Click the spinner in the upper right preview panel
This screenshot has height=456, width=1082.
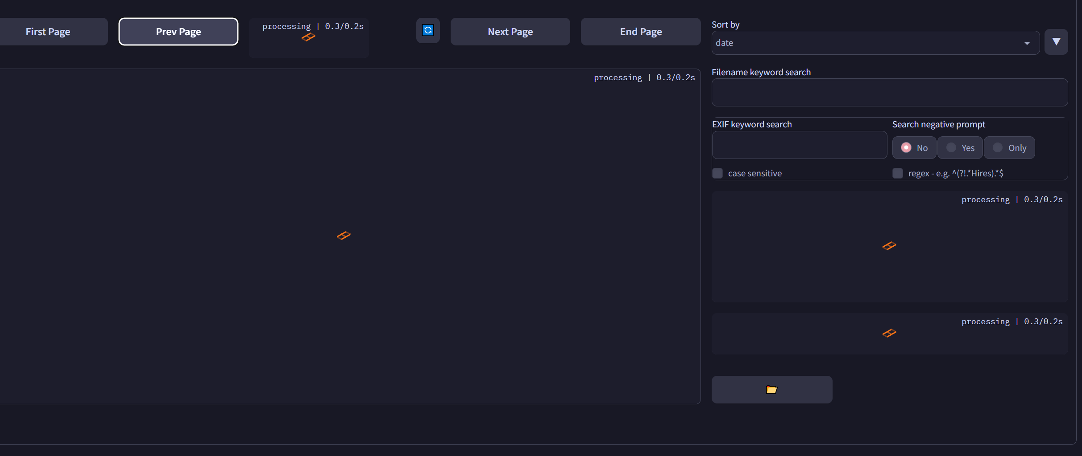tap(889, 245)
